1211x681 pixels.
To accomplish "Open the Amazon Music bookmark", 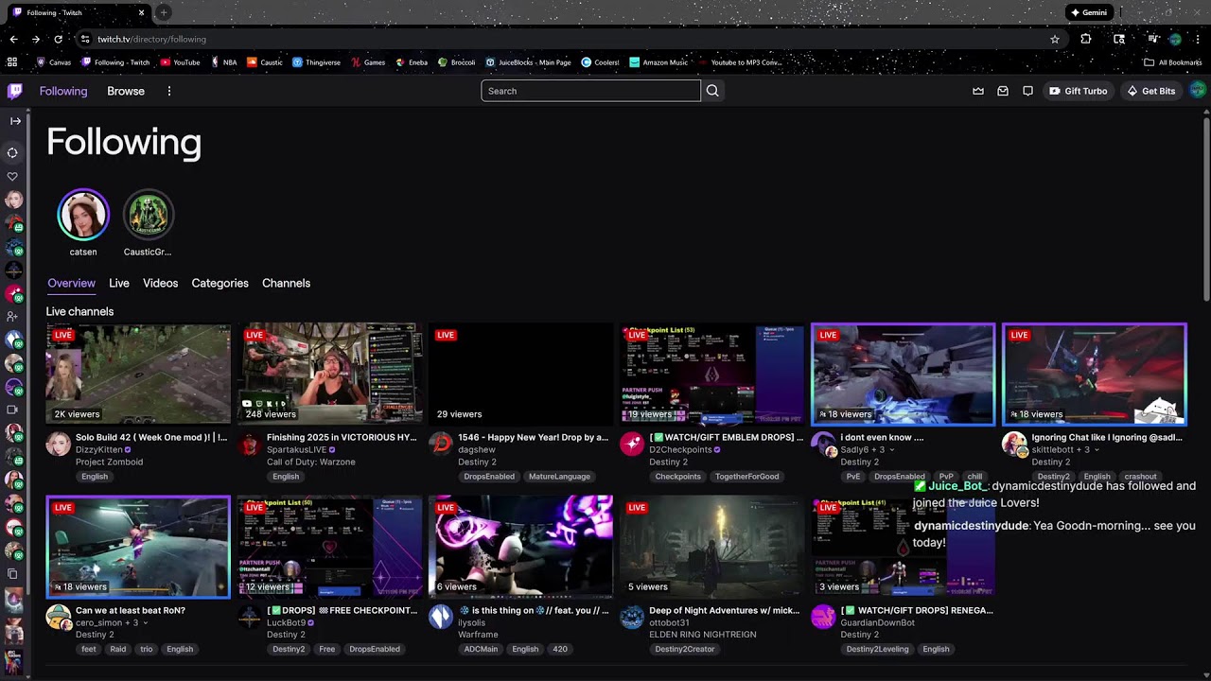I will 658,62.
